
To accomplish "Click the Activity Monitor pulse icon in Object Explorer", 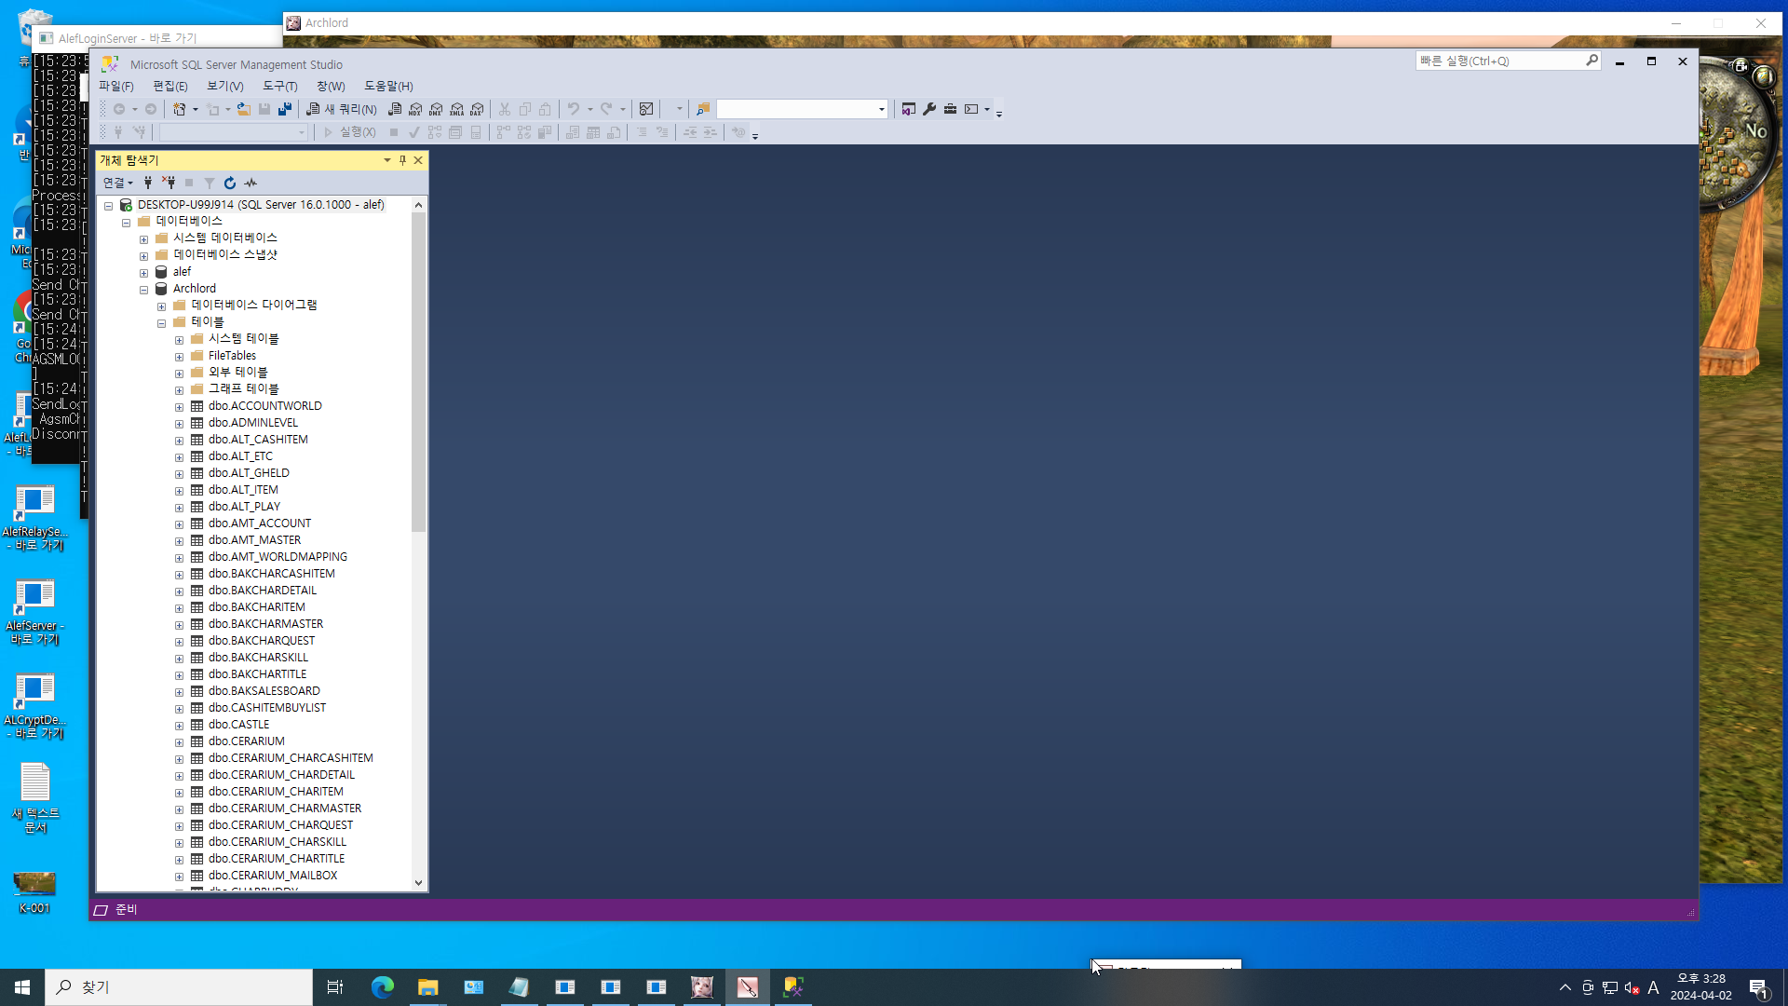I will (x=251, y=183).
